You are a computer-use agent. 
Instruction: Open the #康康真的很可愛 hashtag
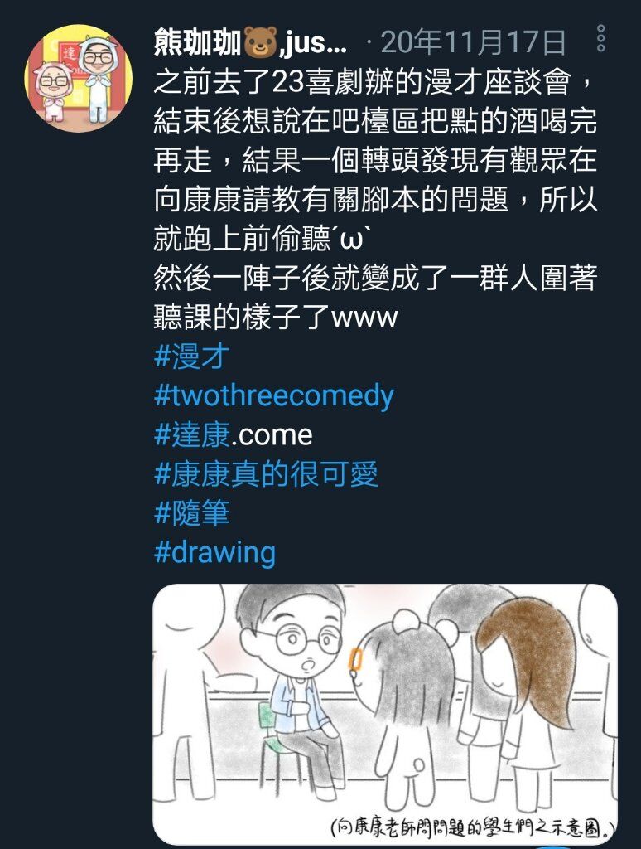(x=266, y=473)
